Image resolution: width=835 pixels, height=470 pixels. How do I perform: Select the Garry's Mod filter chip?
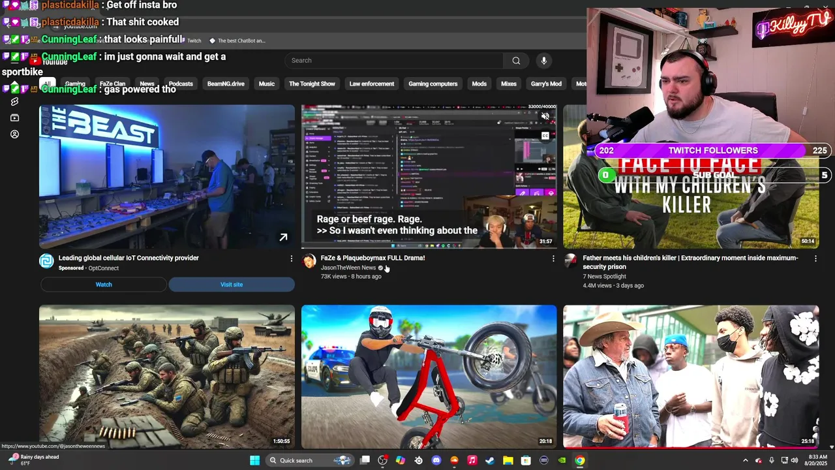click(546, 84)
